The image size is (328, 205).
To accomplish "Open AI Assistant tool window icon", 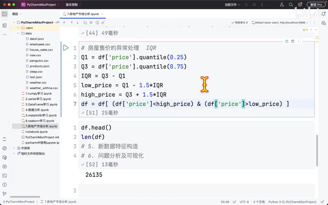I will [323, 23].
